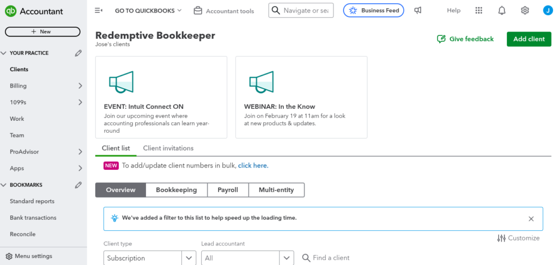Click the Apps sidebar item
Screen dimensions: 558x265
click(x=17, y=168)
